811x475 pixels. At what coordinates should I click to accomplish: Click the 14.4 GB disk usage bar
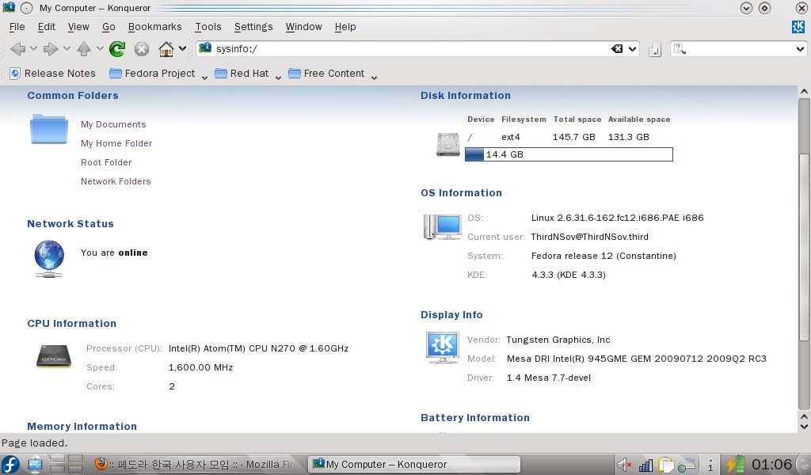[x=569, y=154]
